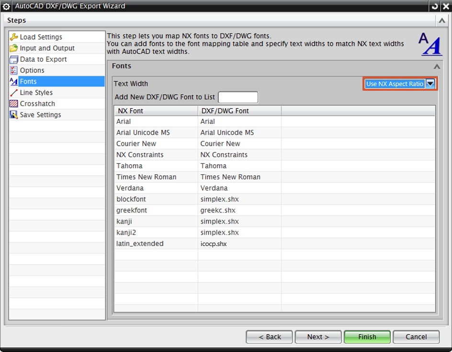Click the gear icon in title bar

[x=6, y=7]
